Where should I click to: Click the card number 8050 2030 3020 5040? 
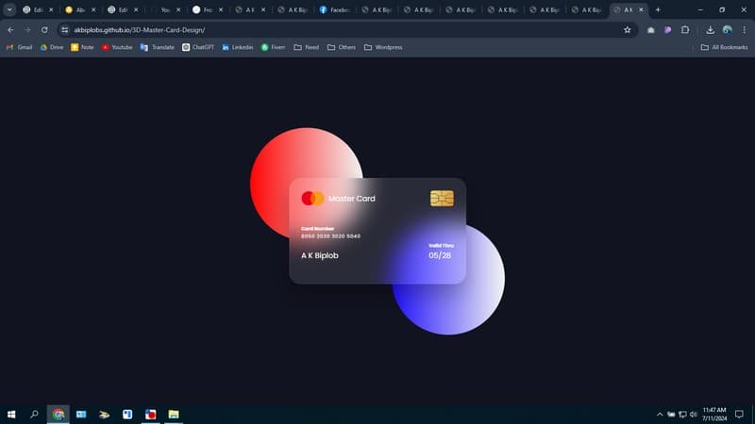(x=330, y=236)
